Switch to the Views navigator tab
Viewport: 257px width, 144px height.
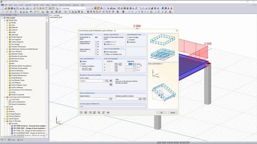[20, 140]
